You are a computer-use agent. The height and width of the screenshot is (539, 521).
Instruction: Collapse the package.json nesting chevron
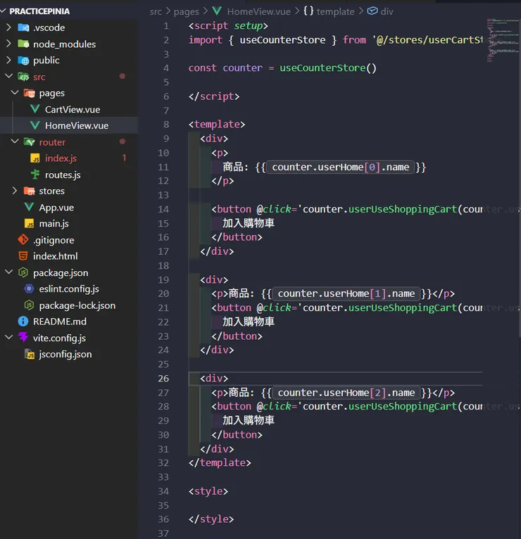click(8, 272)
